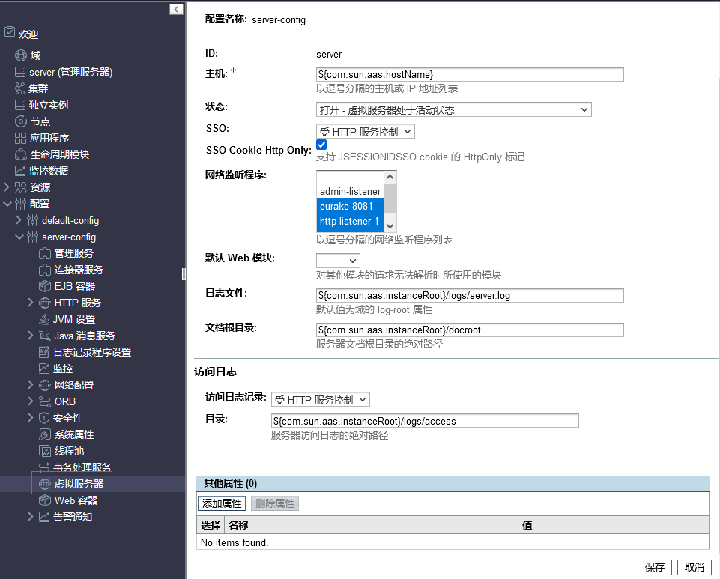720x579 pixels.
Task: Click the default-config sliders icon
Action: coord(32,220)
